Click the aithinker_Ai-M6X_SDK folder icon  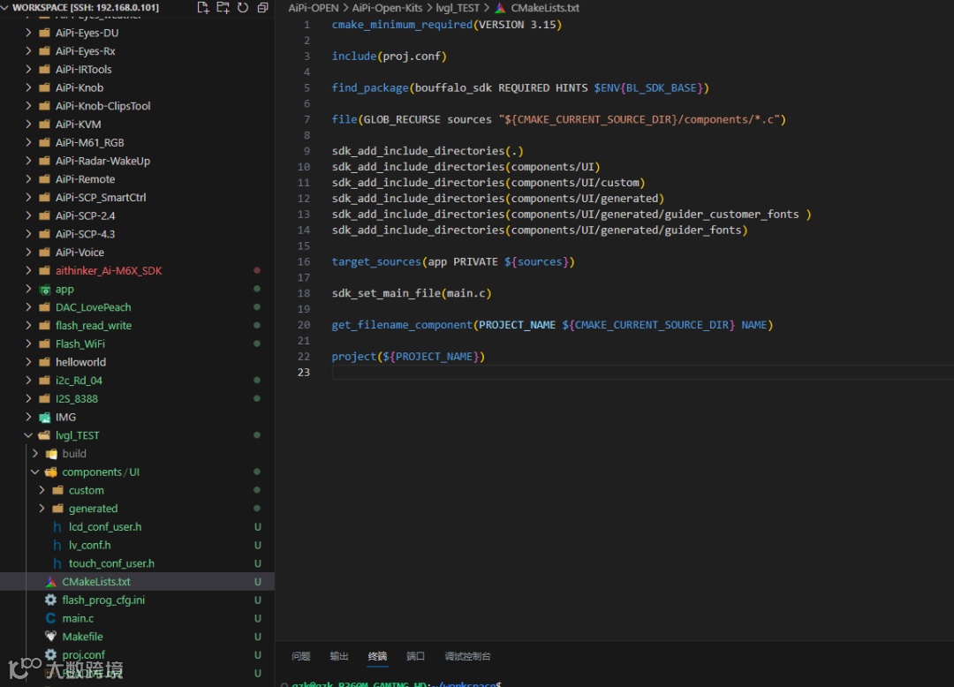[44, 270]
